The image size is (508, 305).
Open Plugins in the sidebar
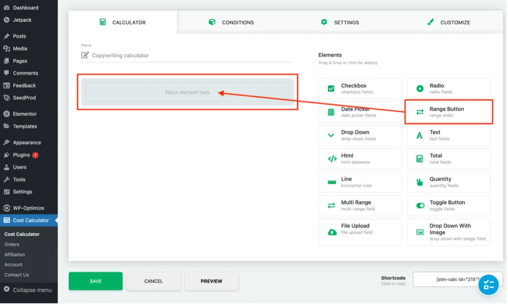click(21, 155)
